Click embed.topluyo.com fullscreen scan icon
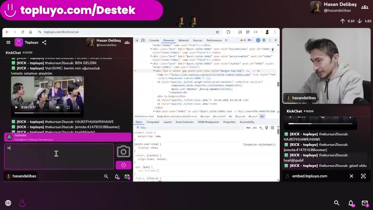This screenshot has width=373, height=210. tap(363, 176)
